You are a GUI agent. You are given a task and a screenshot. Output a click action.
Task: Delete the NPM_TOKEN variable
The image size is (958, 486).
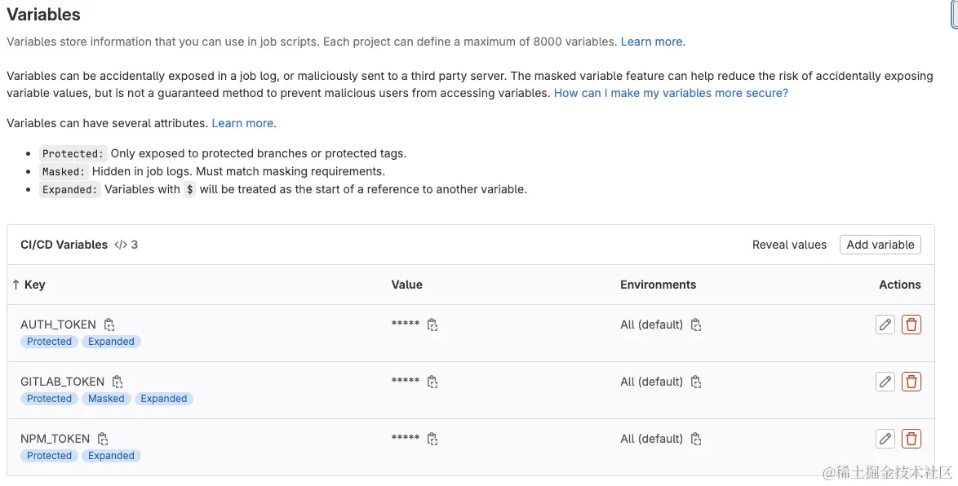911,439
